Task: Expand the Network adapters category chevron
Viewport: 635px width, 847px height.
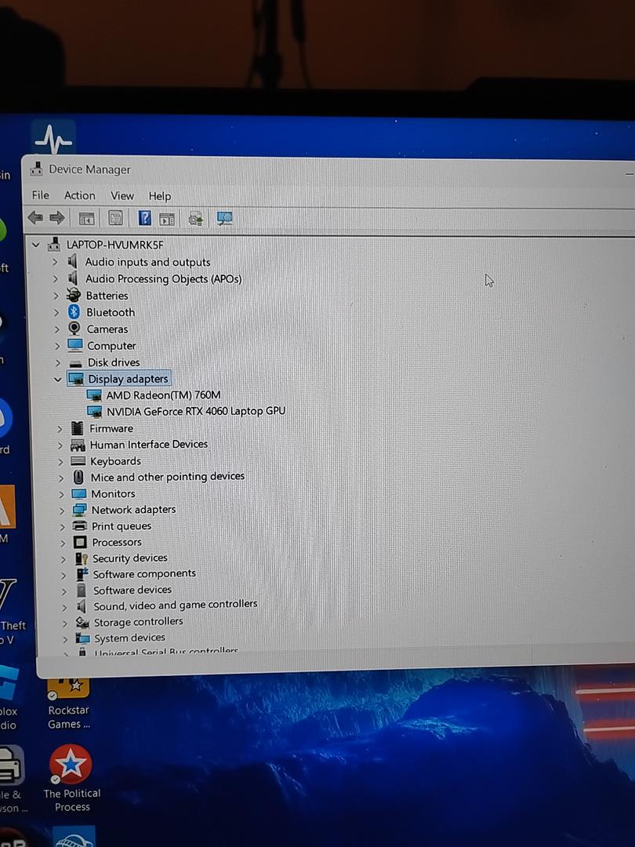Action: click(x=62, y=511)
